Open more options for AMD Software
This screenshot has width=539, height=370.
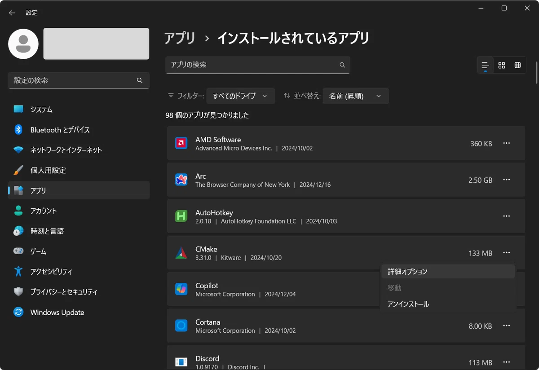click(x=507, y=143)
